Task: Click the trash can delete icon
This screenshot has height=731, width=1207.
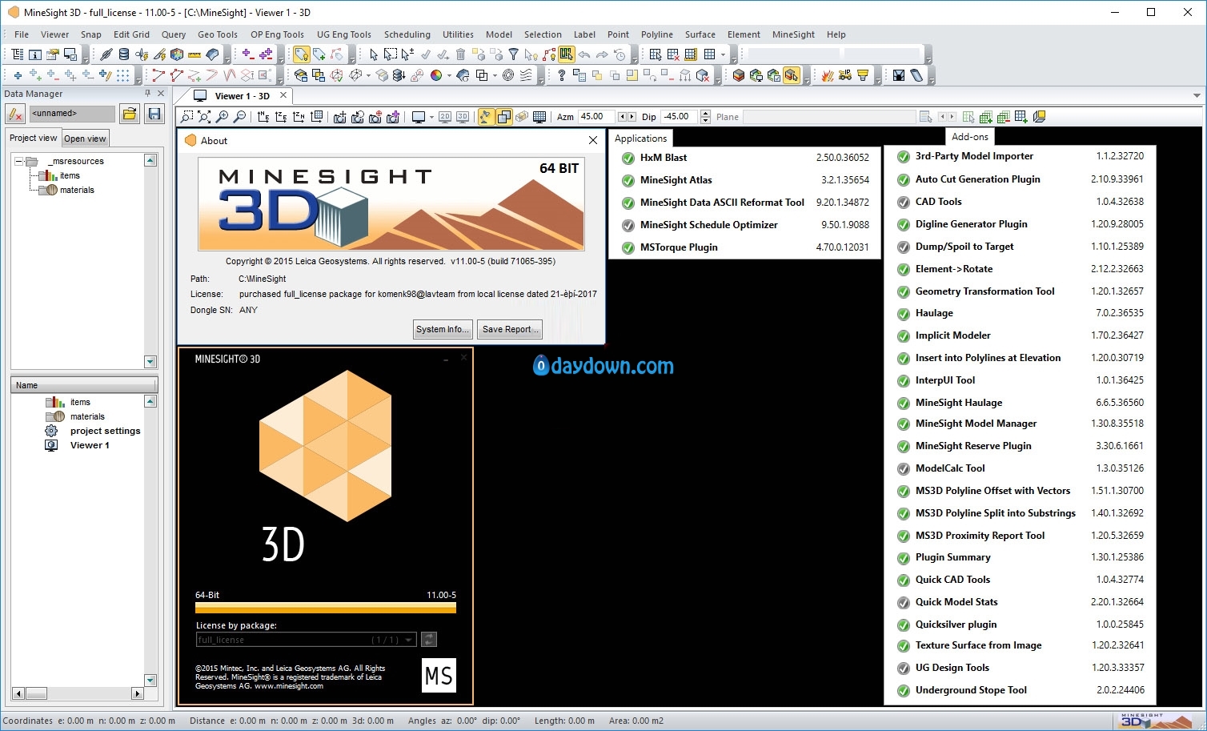Action: point(460,54)
